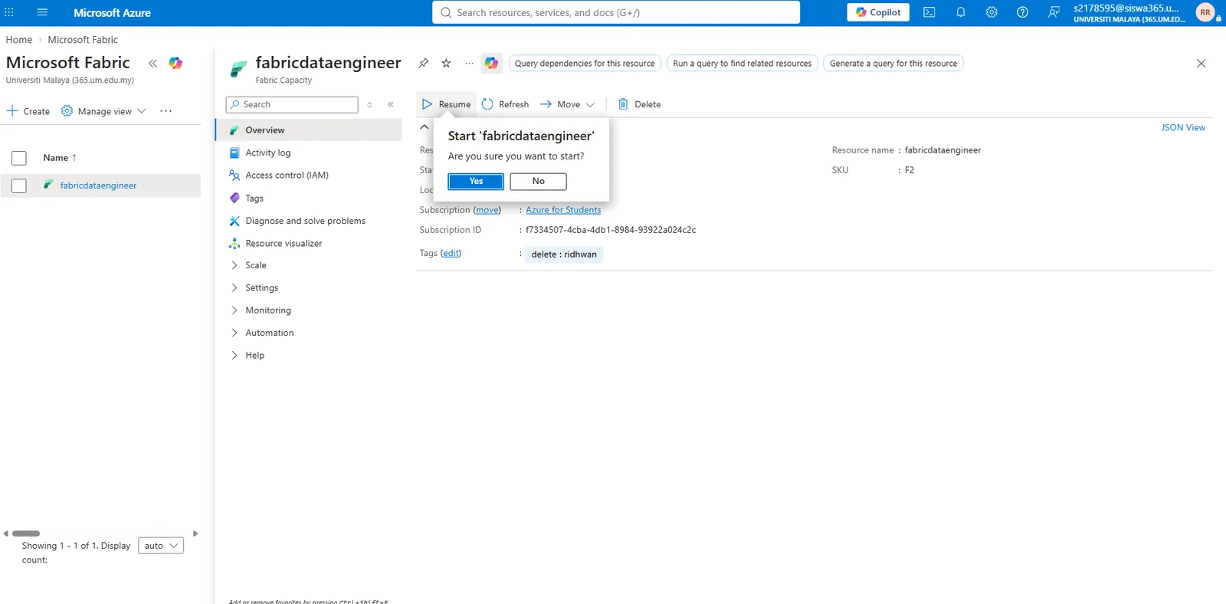Viewport: 1226px width, 604px height.
Task: Tick the fabricdataengineer row checkbox
Action: coord(19,185)
